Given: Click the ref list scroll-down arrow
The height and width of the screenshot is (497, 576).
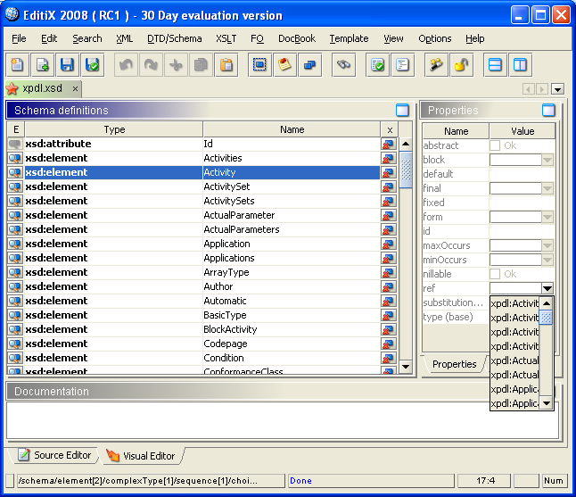Looking at the screenshot, I should pos(547,403).
